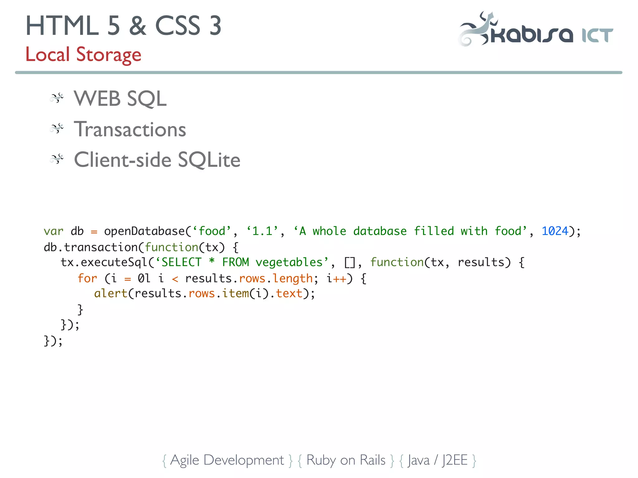Image resolution: width=638 pixels, height=478 pixels.
Task: Click the HTML 5 & CSS 3 title
Action: [123, 26]
